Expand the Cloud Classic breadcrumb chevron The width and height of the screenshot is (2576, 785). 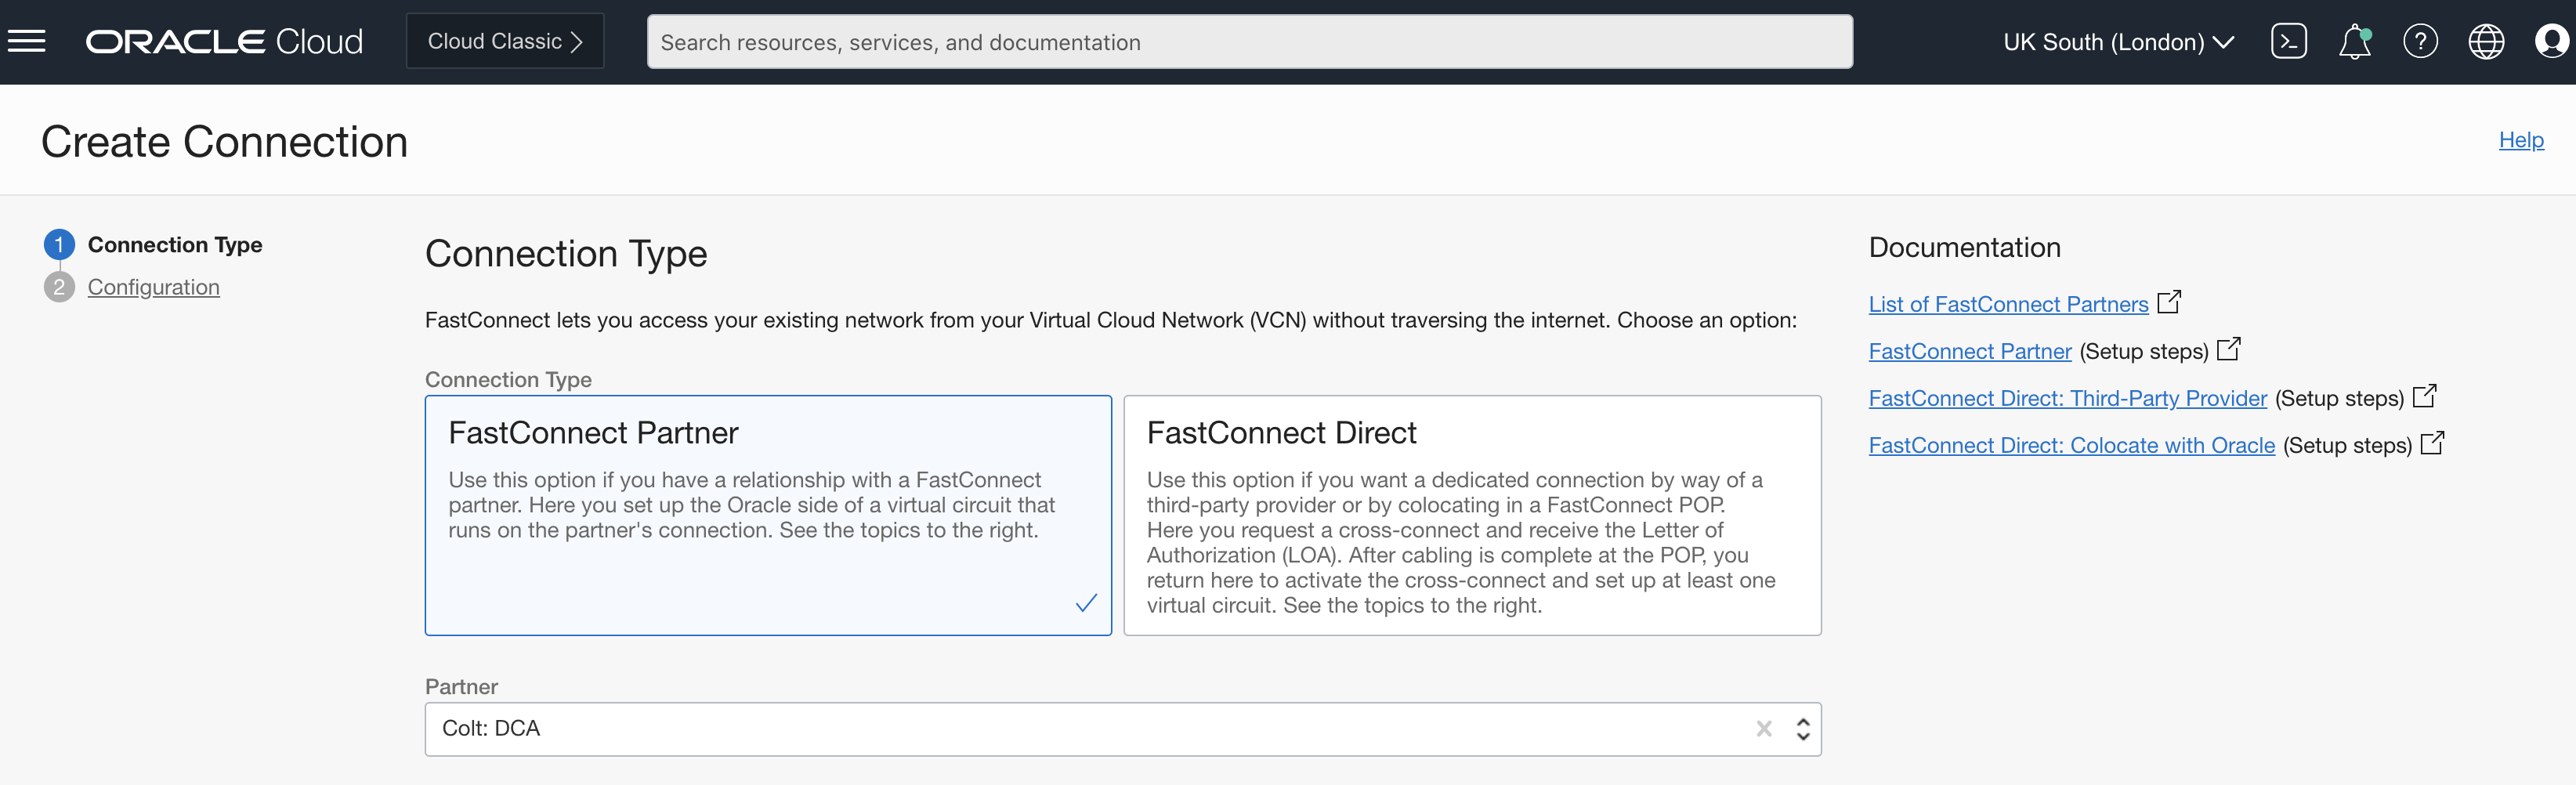[578, 41]
